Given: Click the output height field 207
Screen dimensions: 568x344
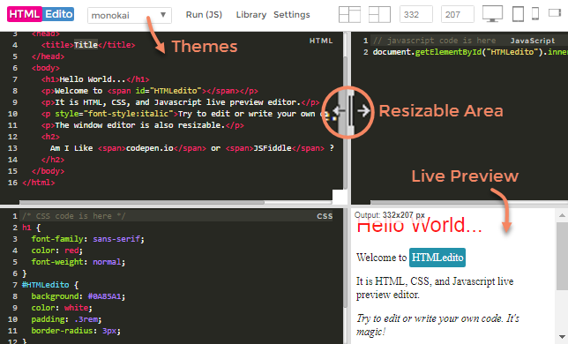Looking at the screenshot, I should tap(457, 14).
